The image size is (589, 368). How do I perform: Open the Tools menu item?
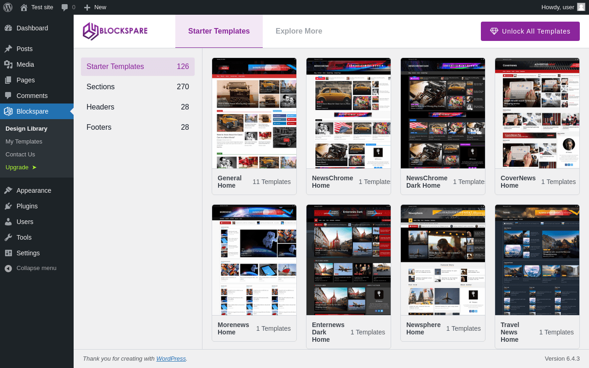24,237
